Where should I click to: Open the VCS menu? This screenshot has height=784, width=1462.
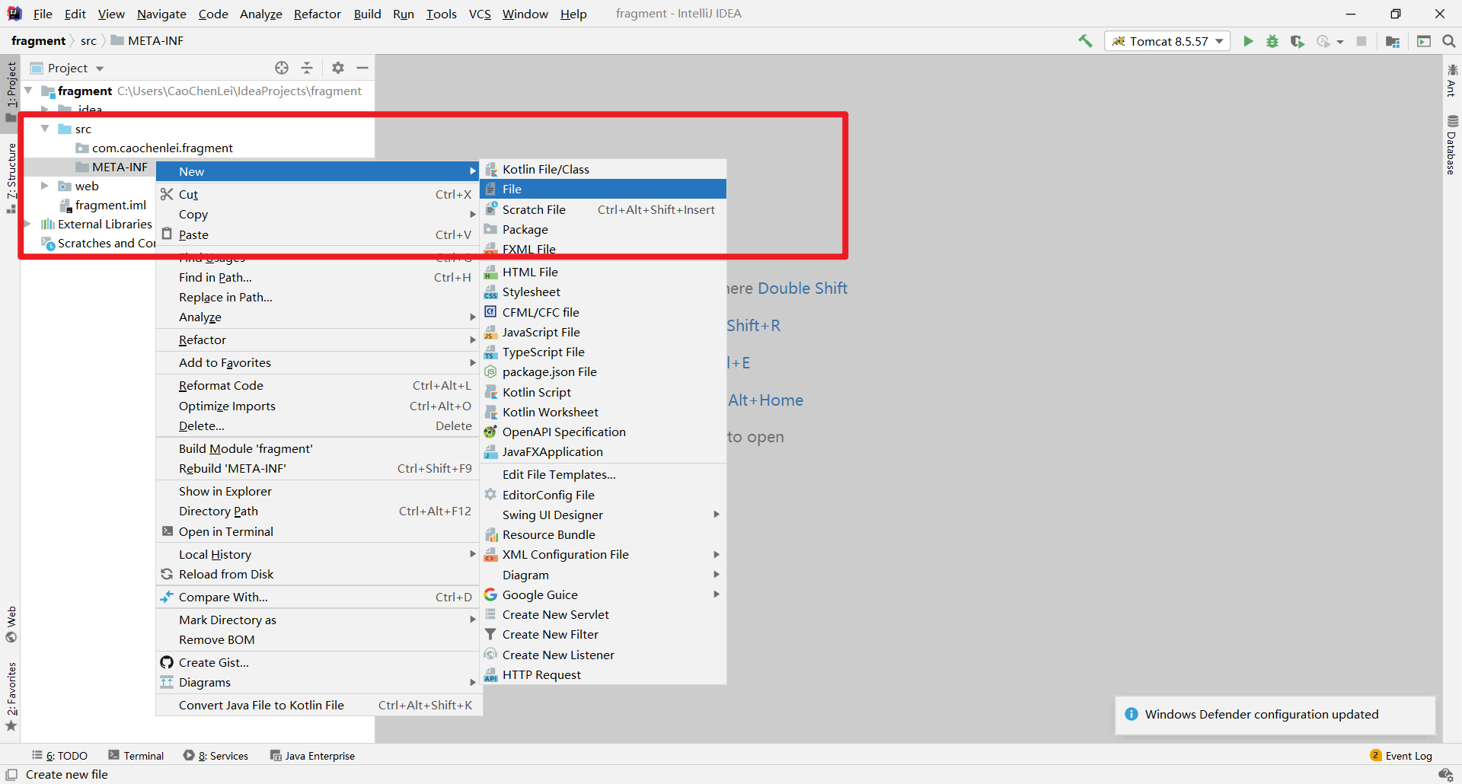[x=480, y=14]
